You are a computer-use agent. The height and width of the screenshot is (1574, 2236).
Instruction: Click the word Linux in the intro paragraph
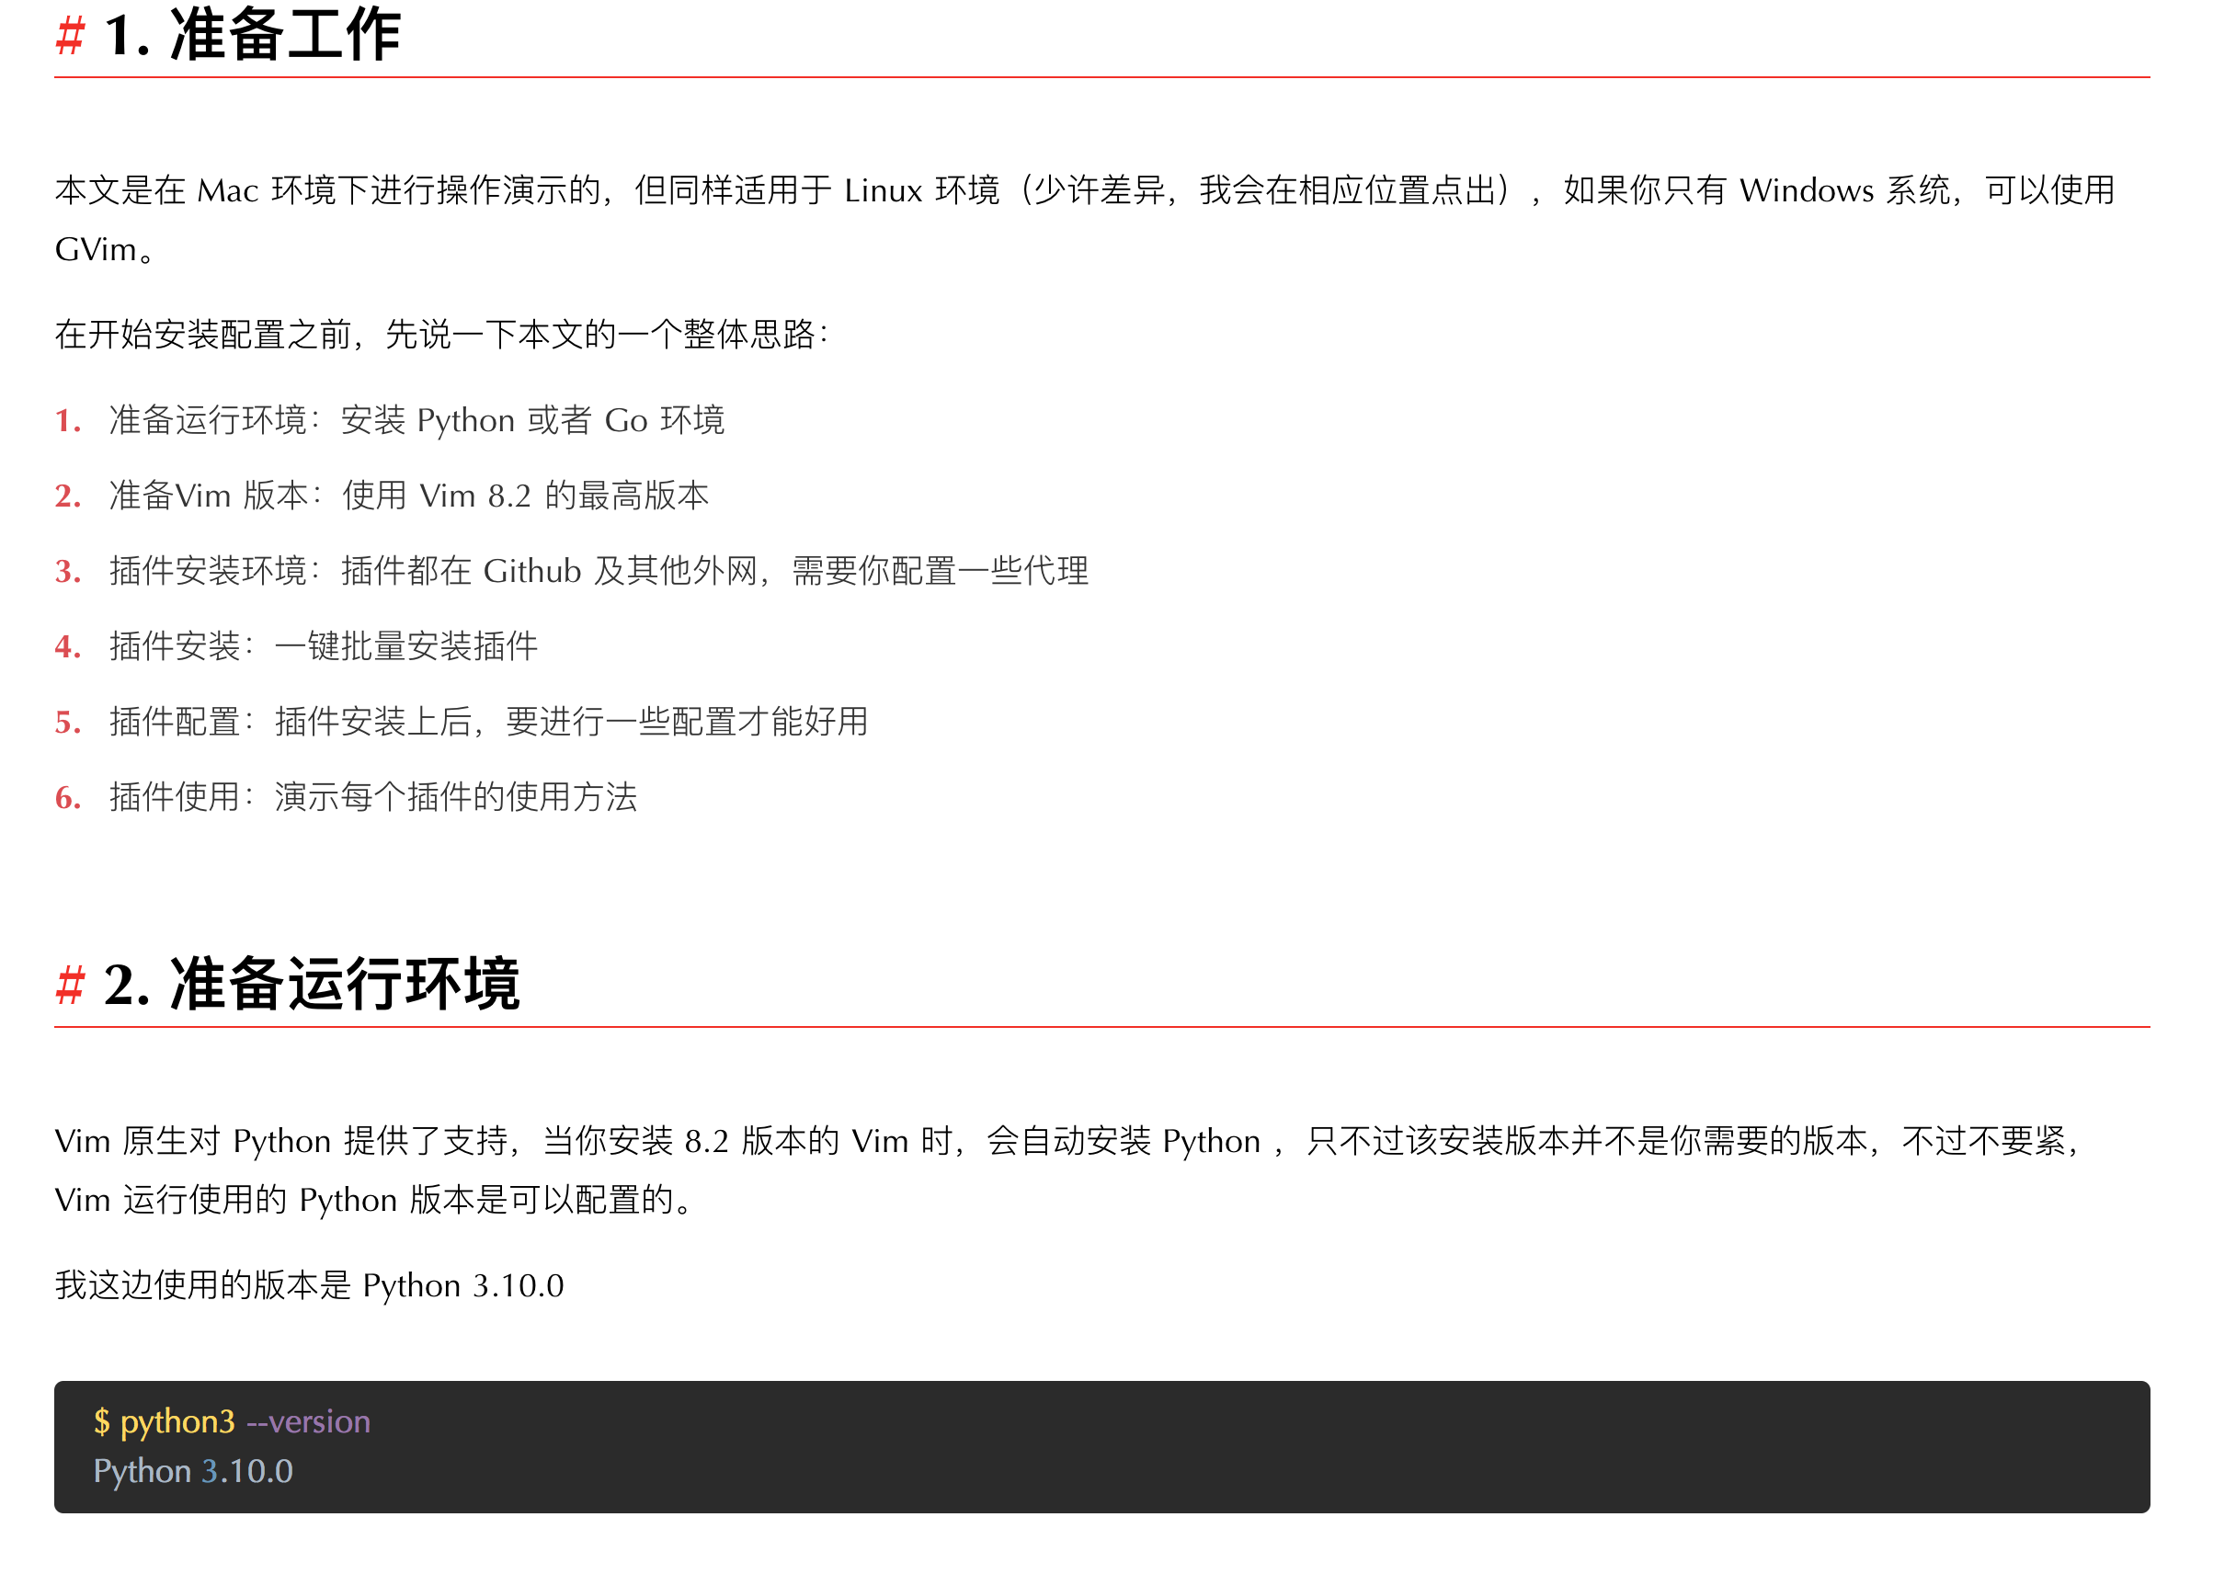tap(884, 191)
